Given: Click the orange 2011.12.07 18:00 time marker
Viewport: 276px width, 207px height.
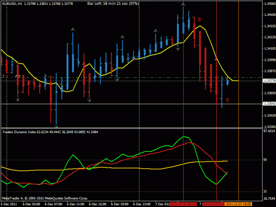Looking at the screenshot, I should (238, 204).
